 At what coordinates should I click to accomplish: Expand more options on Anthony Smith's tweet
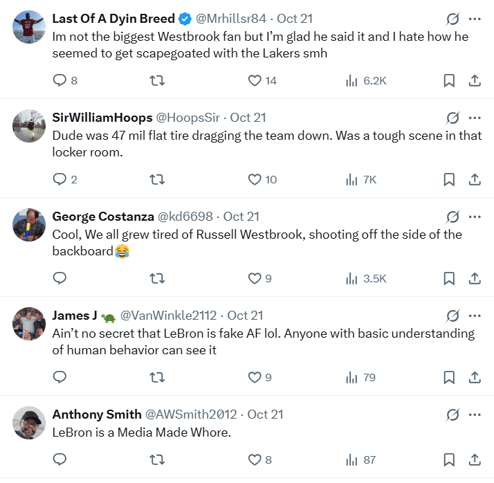475,414
